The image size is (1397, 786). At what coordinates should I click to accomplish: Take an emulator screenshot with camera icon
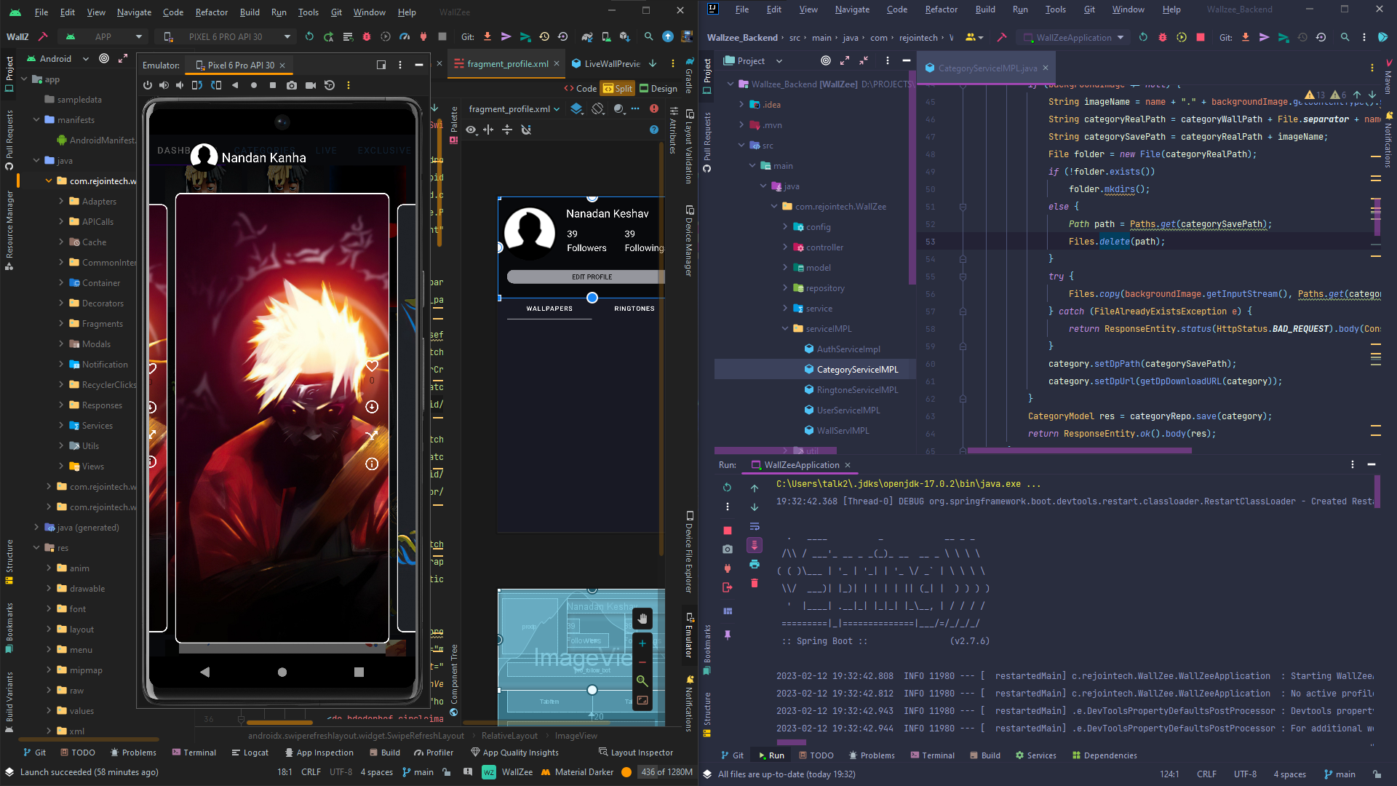coord(292,85)
